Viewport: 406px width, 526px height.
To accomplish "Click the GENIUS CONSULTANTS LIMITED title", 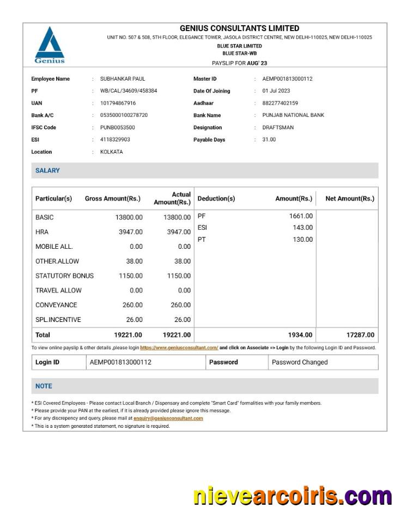I will pyautogui.click(x=239, y=28).
